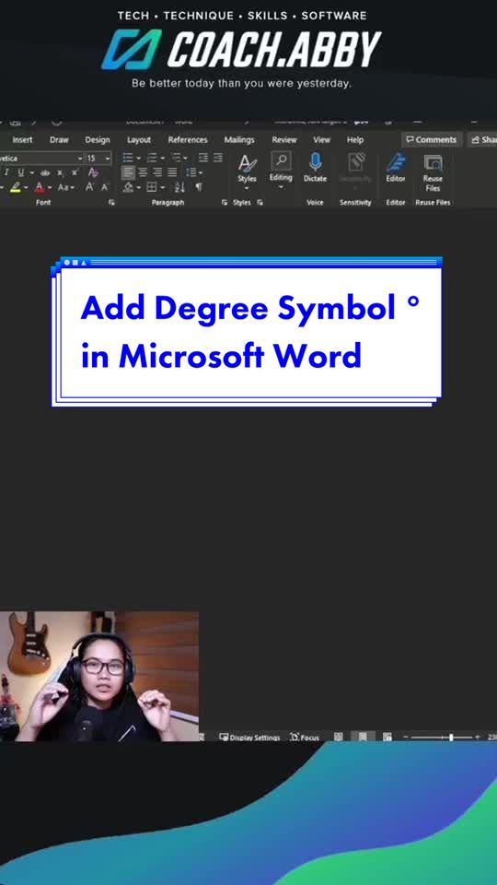Enable Focus mode in status bar
This screenshot has height=885, width=497.
click(305, 737)
